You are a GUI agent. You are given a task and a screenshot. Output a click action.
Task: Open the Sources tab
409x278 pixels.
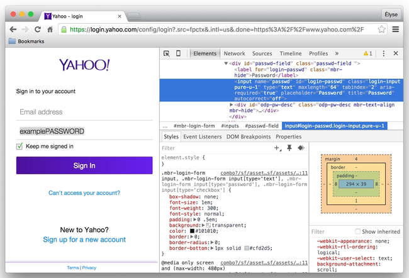[x=262, y=53]
